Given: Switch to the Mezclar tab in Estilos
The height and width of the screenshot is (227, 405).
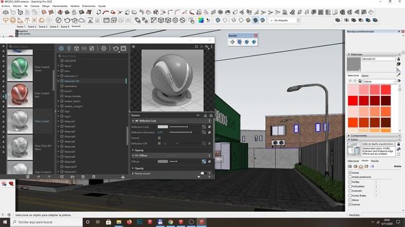Looking at the screenshot, I should [375, 161].
